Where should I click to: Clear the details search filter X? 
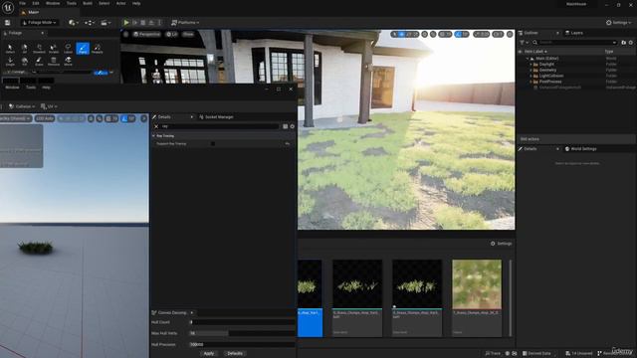point(156,126)
